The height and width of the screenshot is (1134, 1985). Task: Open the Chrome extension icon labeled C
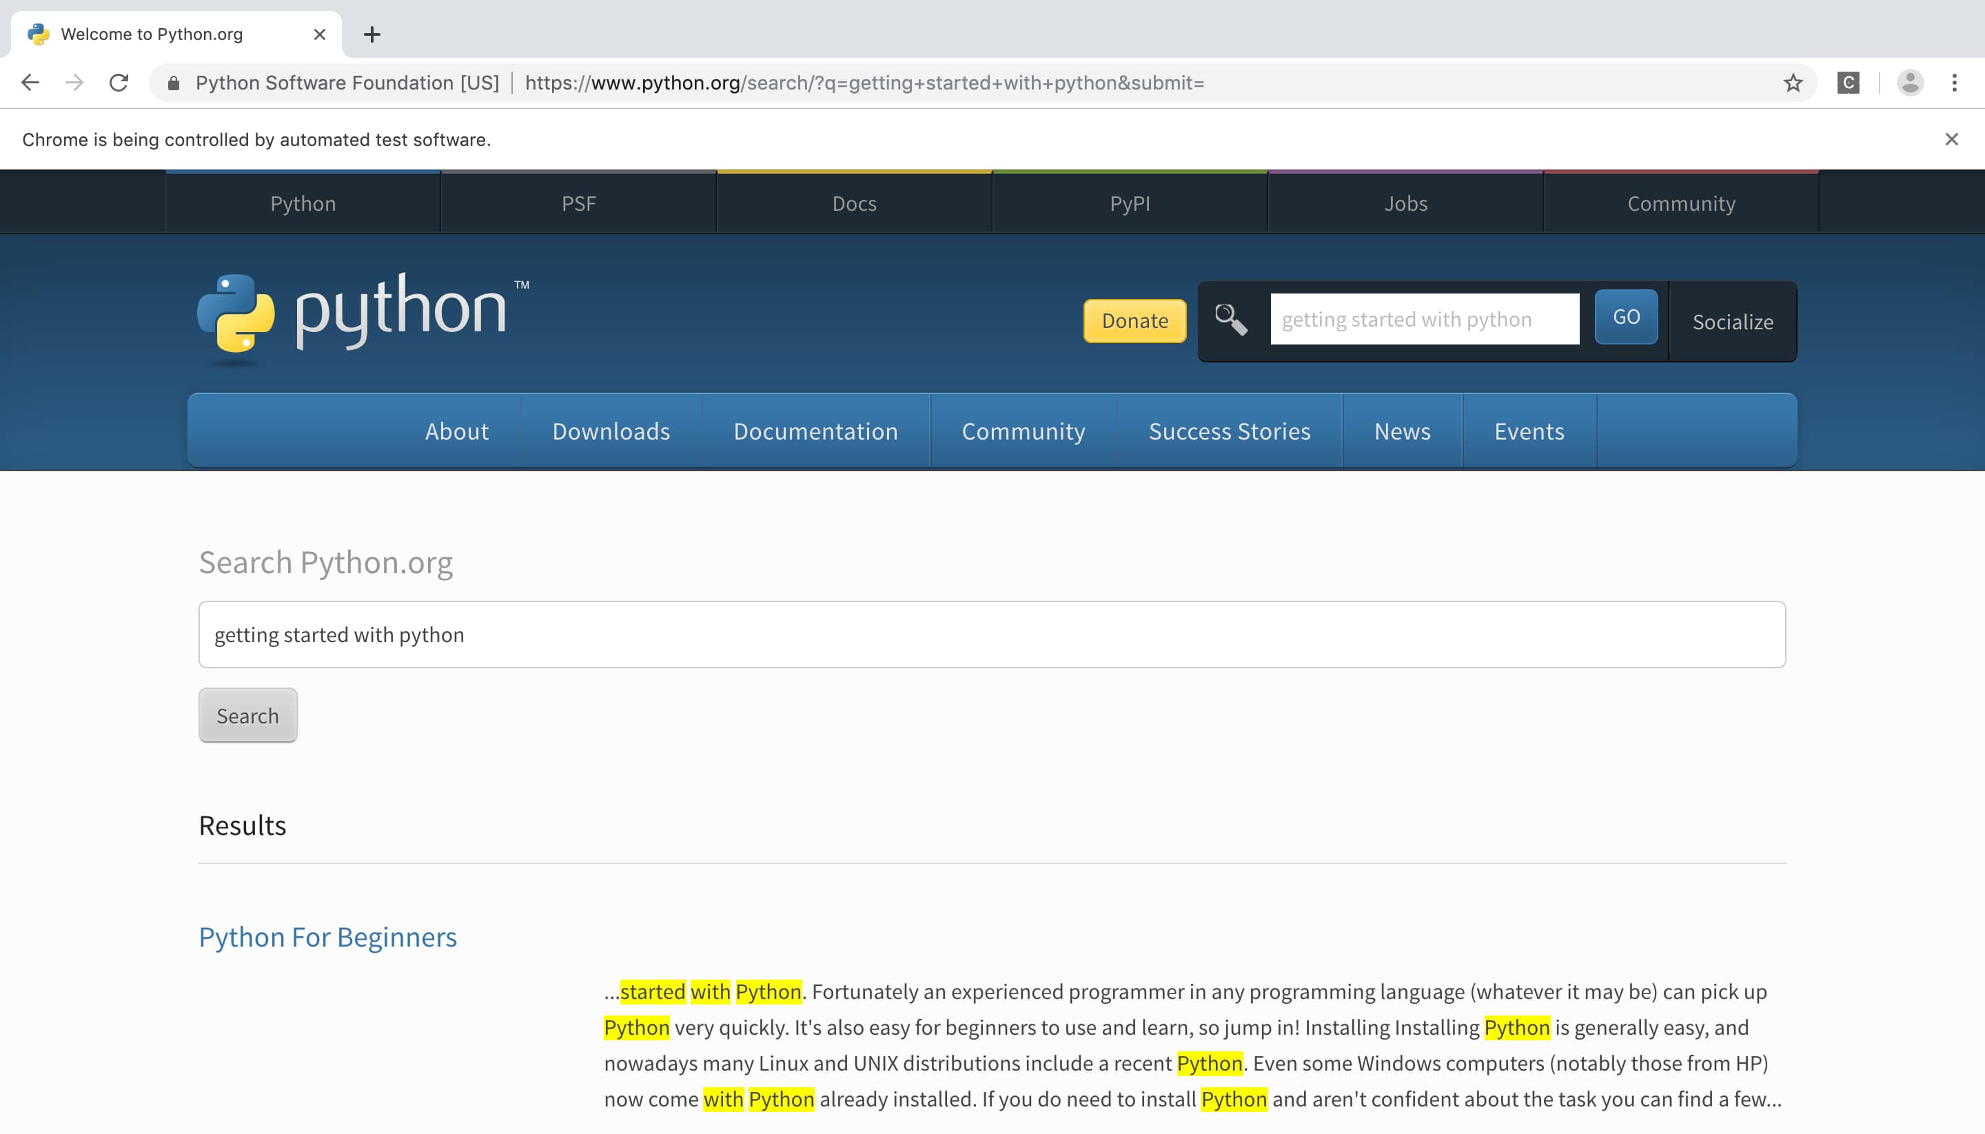[x=1849, y=83]
